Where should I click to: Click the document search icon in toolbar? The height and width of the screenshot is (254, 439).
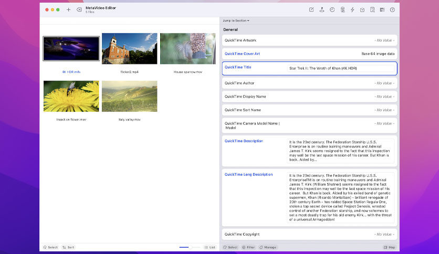pos(372,10)
